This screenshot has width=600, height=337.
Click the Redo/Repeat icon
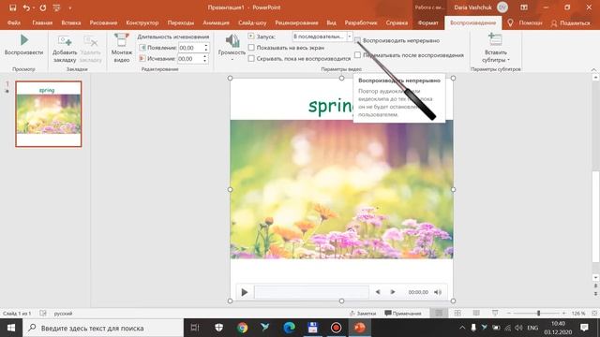click(43, 7)
